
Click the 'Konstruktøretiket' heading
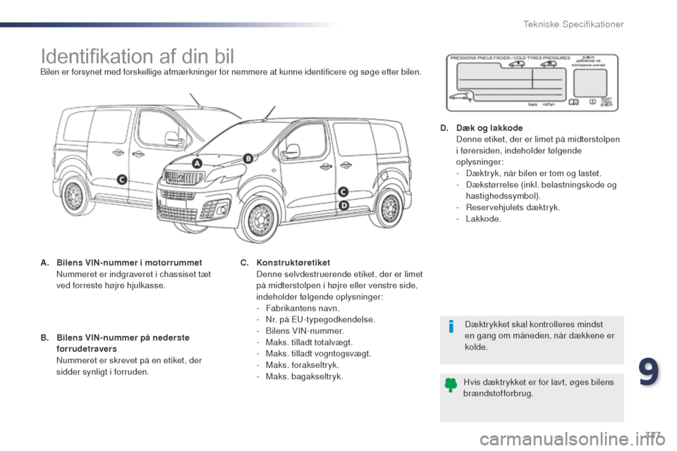[293, 263]
